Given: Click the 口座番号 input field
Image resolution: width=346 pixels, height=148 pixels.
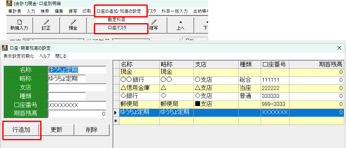Looking at the screenshot, I should click(77, 105).
